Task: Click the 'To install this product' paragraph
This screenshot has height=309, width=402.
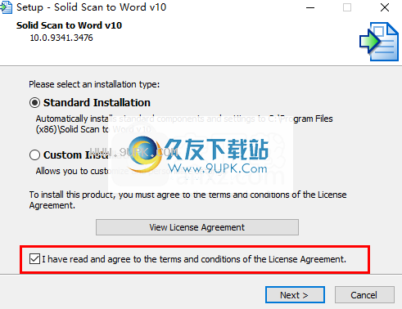Action: (x=187, y=199)
